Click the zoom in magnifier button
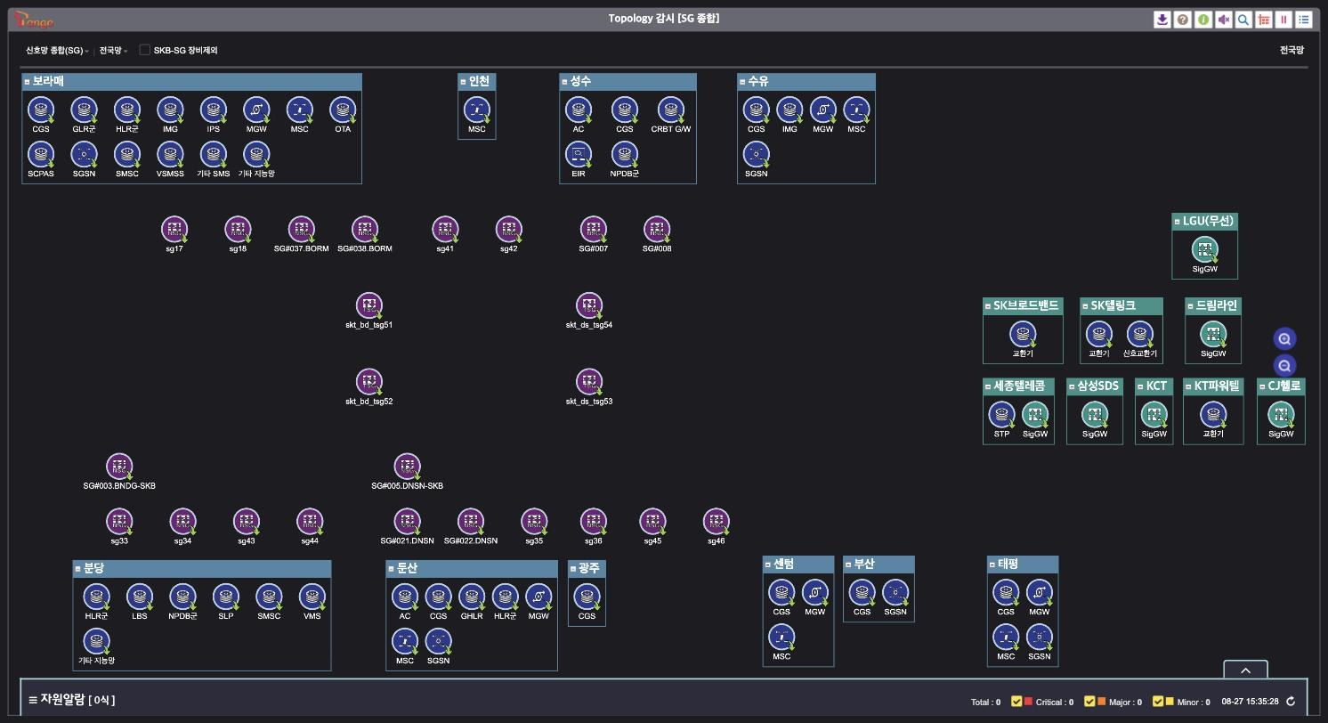The height and width of the screenshot is (723, 1328). coord(1284,338)
